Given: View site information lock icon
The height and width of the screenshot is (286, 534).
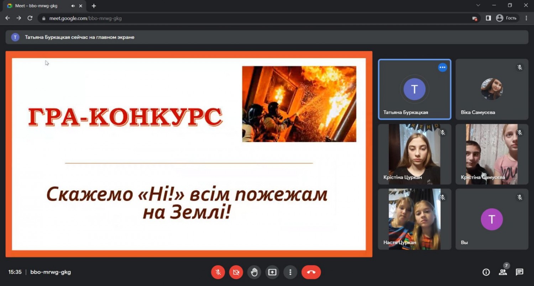Looking at the screenshot, I should pyautogui.click(x=44, y=18).
